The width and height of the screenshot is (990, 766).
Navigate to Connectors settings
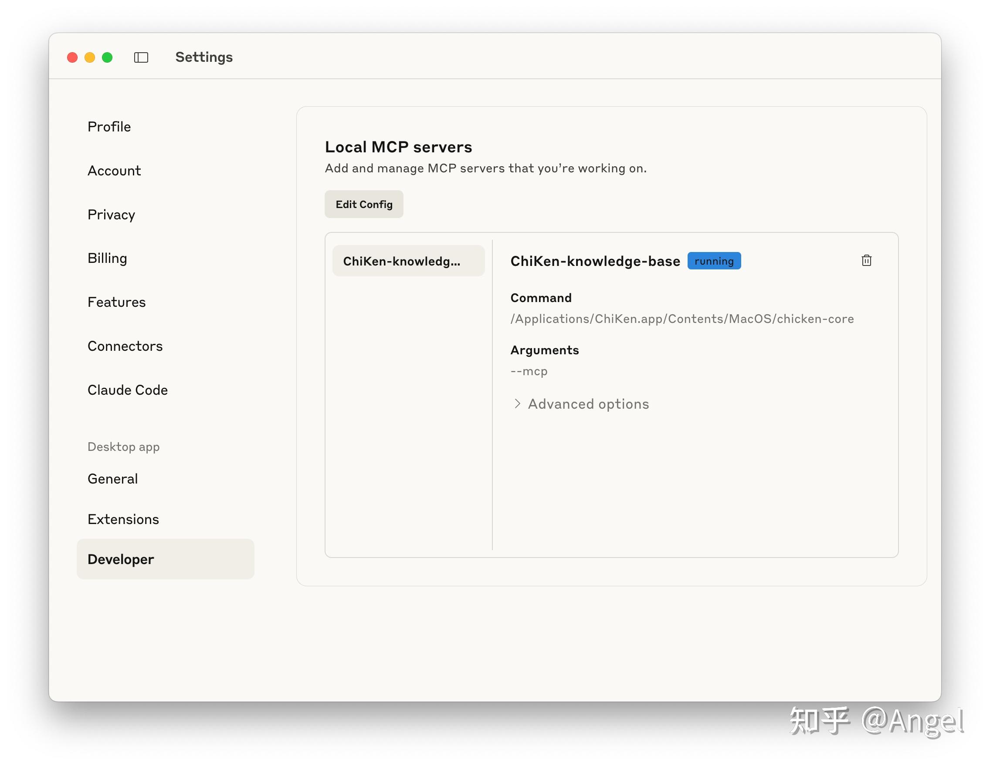(125, 346)
